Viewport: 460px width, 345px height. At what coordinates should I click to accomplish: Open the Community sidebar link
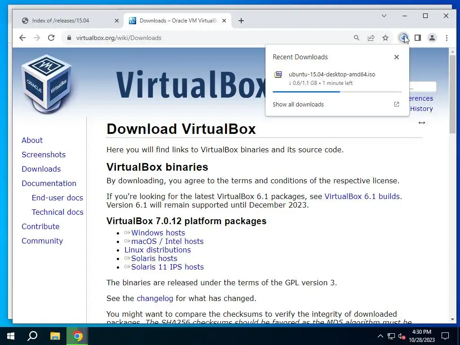[x=42, y=241]
